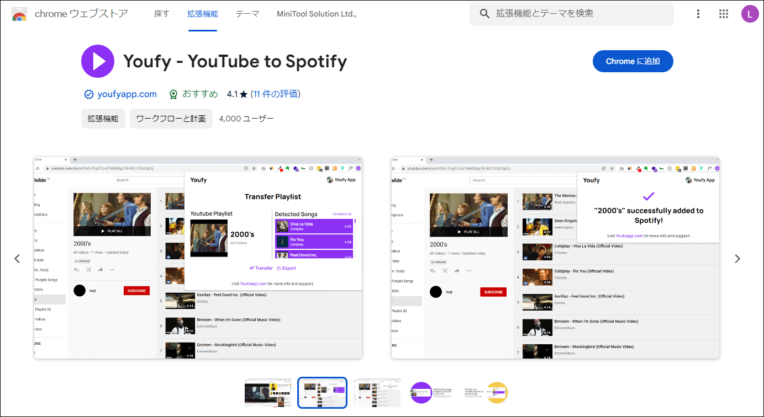Visit youfyapp.com publisher link
The image size is (764, 417).
[127, 94]
